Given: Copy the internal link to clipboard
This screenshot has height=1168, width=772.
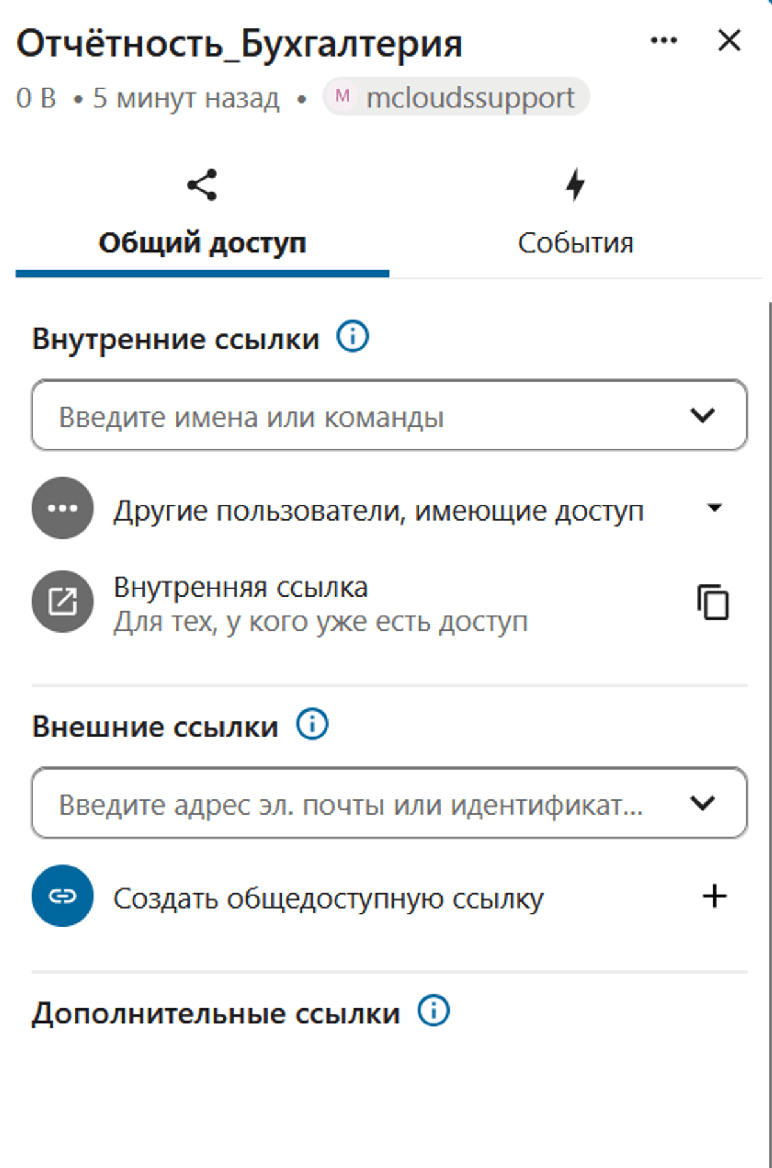Looking at the screenshot, I should [713, 602].
